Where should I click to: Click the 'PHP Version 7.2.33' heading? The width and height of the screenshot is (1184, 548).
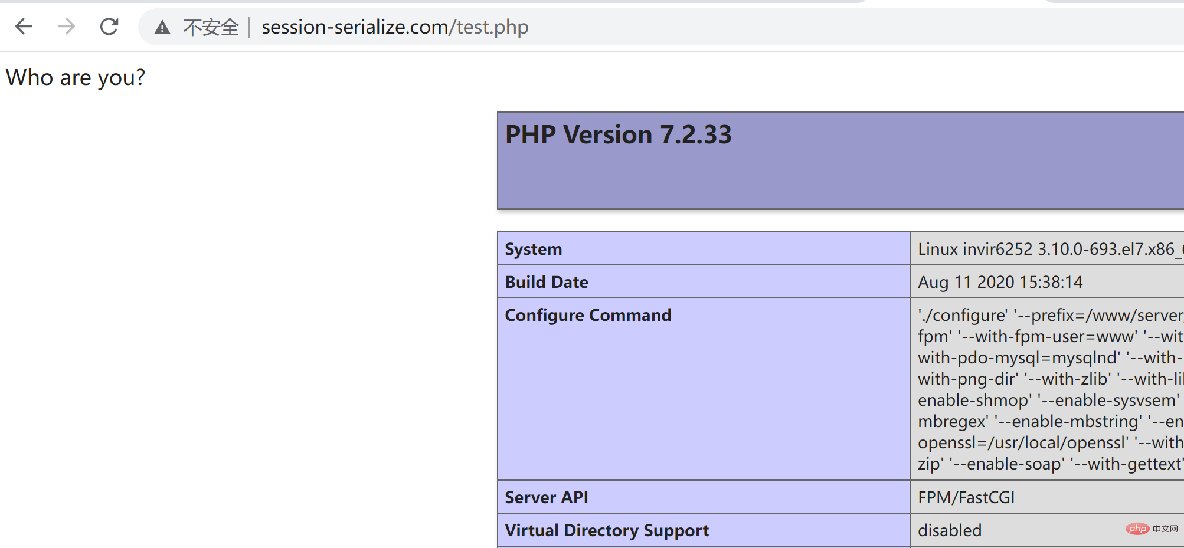tap(618, 134)
